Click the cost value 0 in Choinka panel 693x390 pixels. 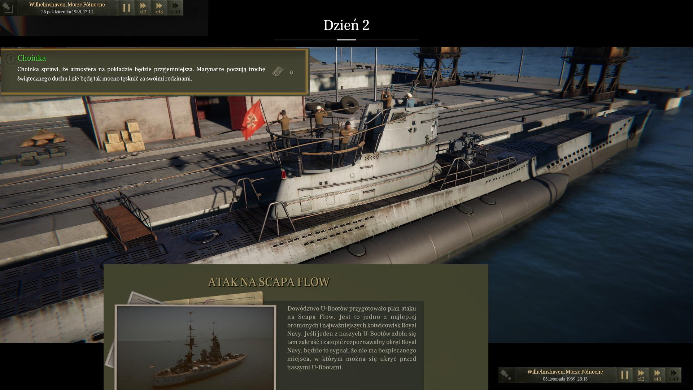point(291,73)
